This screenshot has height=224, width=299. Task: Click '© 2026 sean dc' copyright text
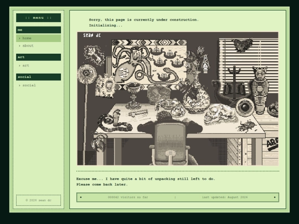pos(38,200)
